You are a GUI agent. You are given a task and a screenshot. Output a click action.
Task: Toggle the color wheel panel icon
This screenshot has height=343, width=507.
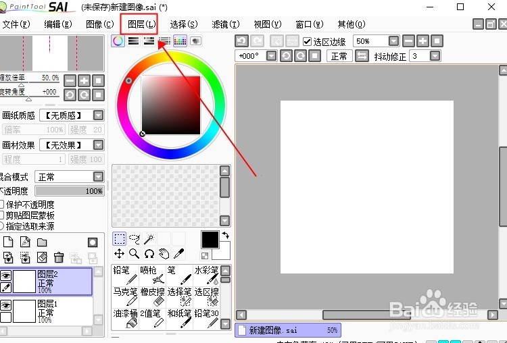(118, 41)
